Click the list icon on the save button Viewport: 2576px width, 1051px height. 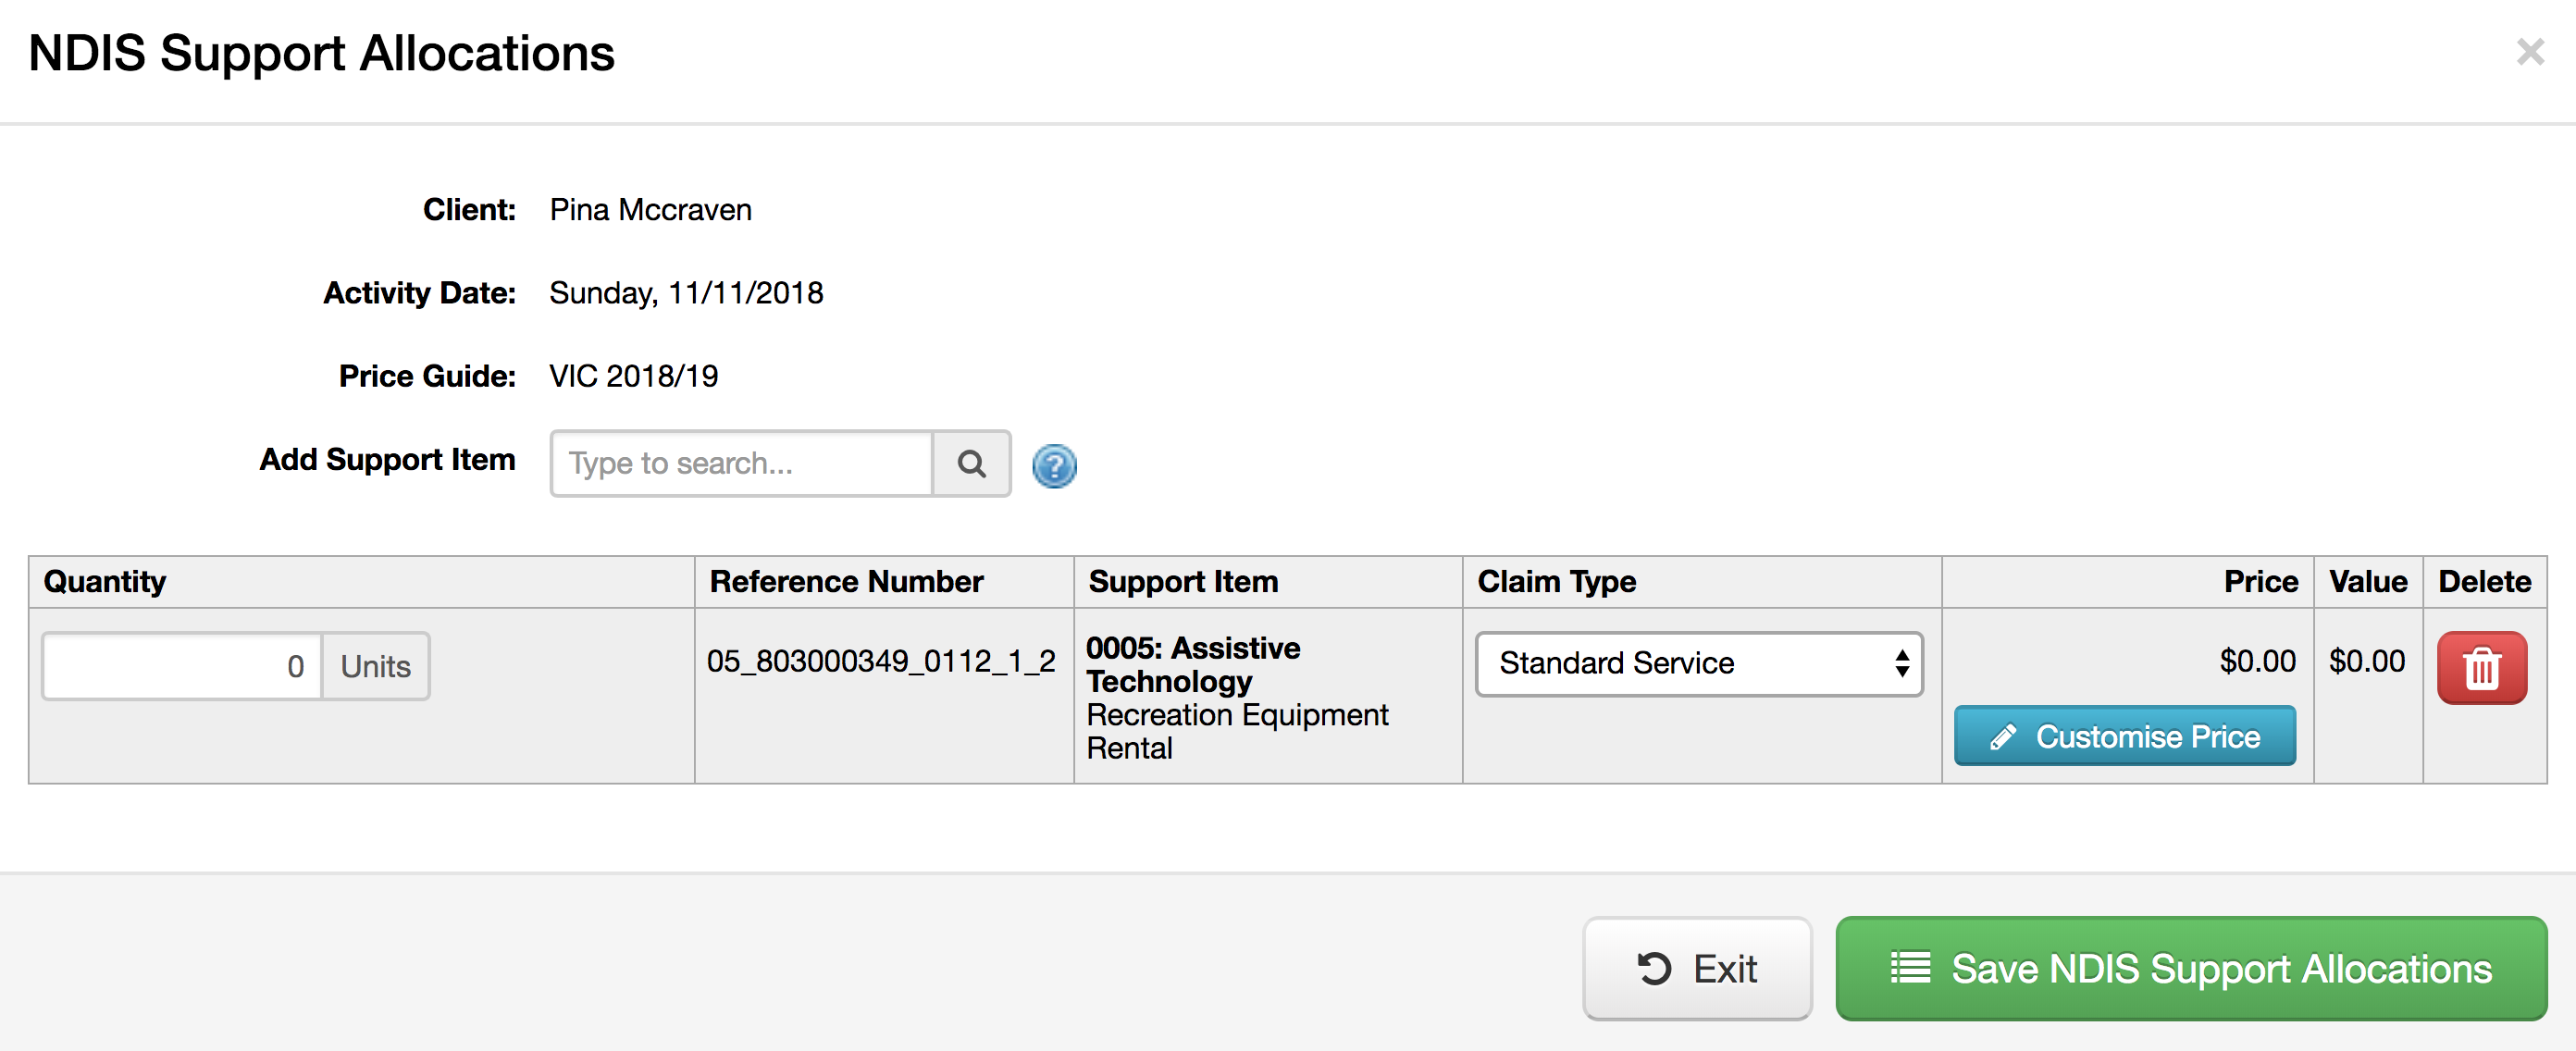point(1910,967)
